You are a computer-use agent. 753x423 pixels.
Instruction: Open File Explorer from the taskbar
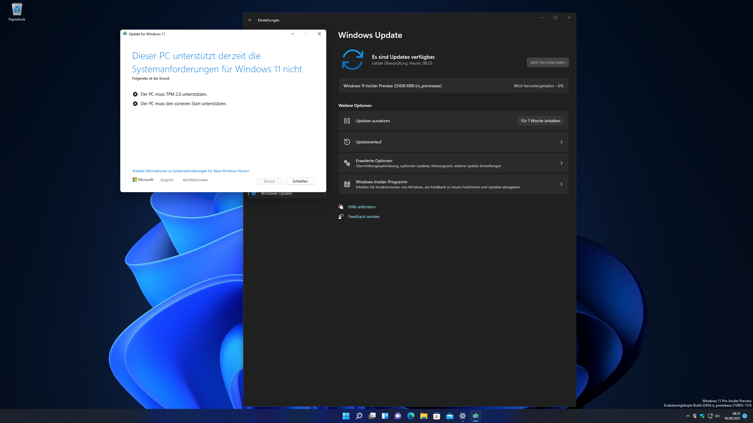click(424, 416)
